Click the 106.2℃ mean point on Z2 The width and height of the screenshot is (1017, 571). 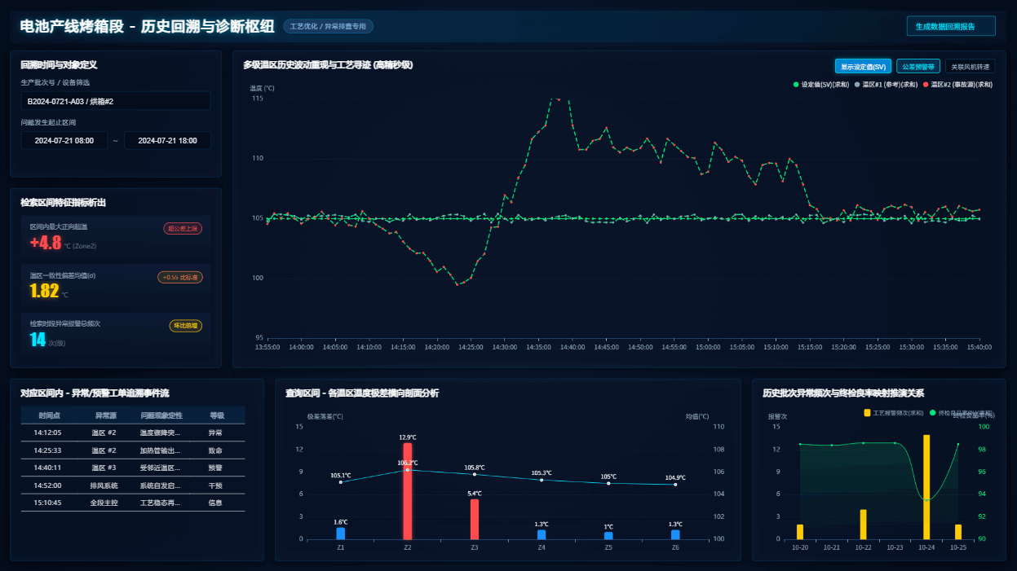pyautogui.click(x=408, y=470)
